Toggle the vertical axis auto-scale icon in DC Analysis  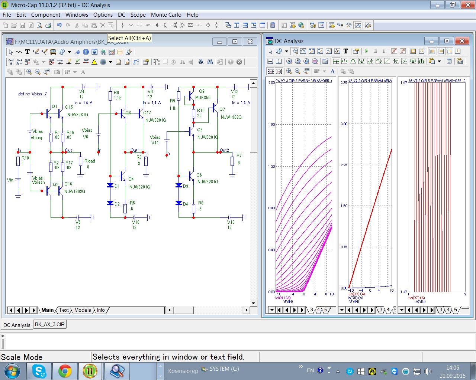[x=279, y=71]
